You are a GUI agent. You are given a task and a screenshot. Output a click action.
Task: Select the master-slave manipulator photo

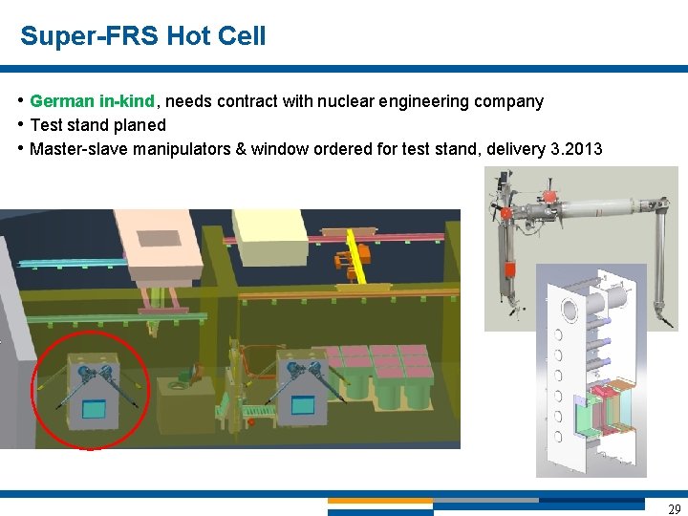(581, 248)
